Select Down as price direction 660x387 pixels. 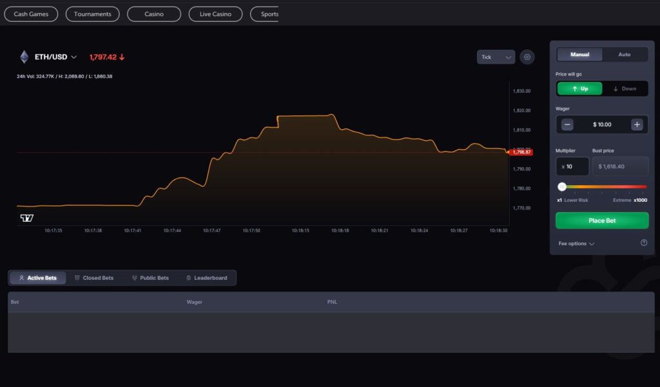coord(625,88)
